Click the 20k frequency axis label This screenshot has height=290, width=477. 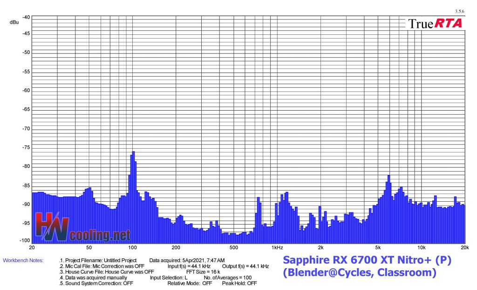[464, 248]
